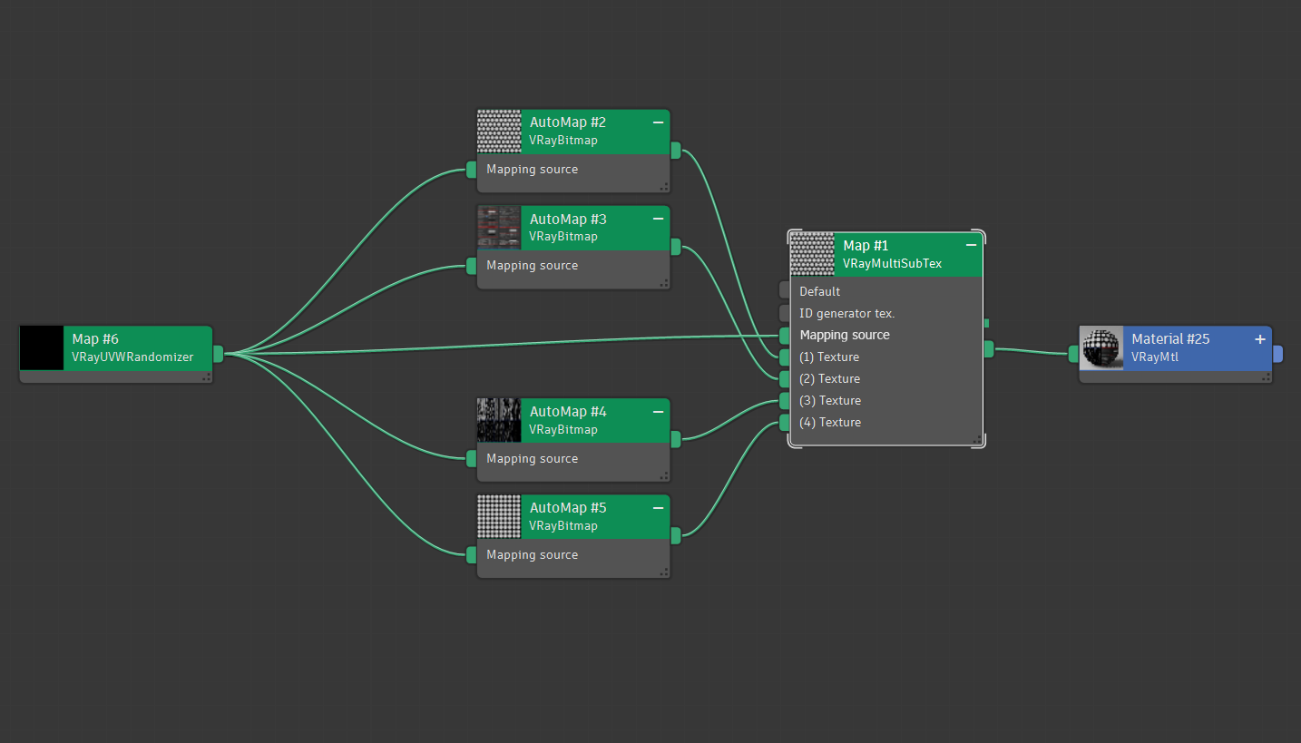Image resolution: width=1301 pixels, height=743 pixels.
Task: Click the Map #6 black preview thumbnail
Action: tap(43, 348)
